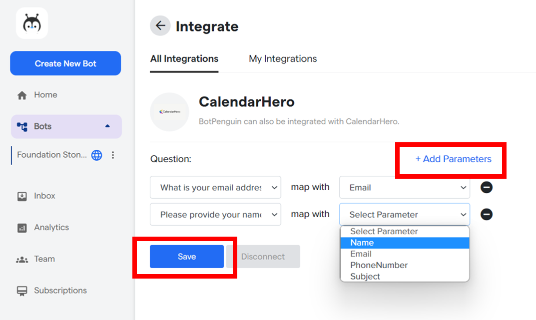This screenshot has width=536, height=320.
Task: Click the globe icon beside Foundation Stone bot
Action: click(x=97, y=155)
